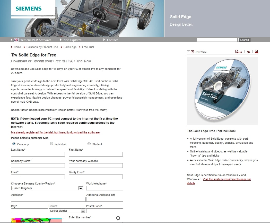Viewport: 270px width, 223px height.
Task: Click the Siemens logo
Action: [x=29, y=8]
